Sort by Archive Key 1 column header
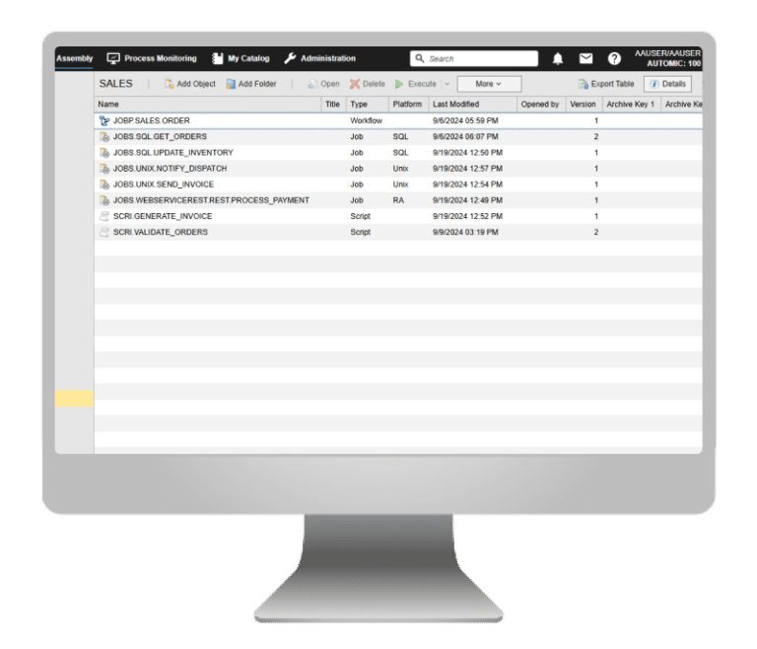 coord(631,105)
